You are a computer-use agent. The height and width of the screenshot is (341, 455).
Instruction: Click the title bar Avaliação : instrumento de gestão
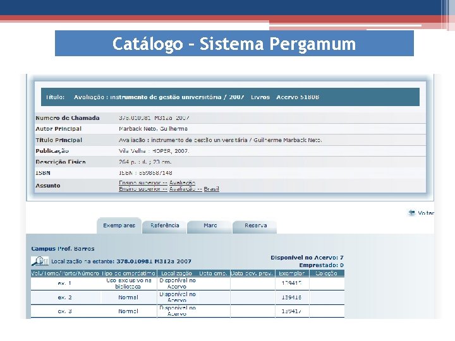(x=230, y=97)
